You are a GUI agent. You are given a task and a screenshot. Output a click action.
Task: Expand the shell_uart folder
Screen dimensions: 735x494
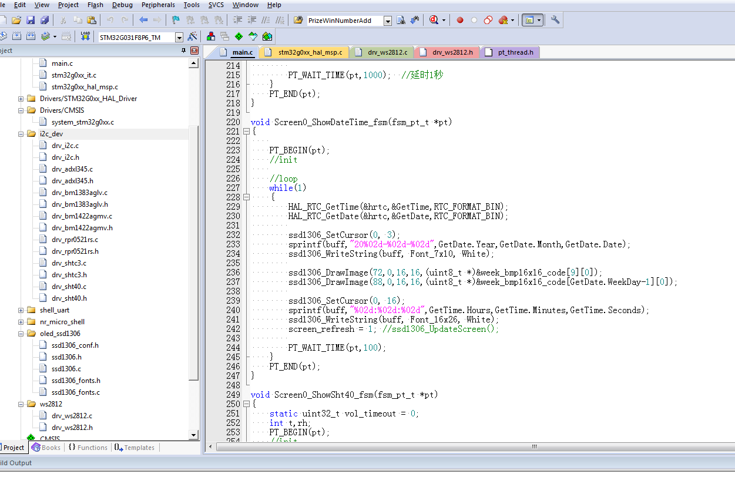coord(21,310)
